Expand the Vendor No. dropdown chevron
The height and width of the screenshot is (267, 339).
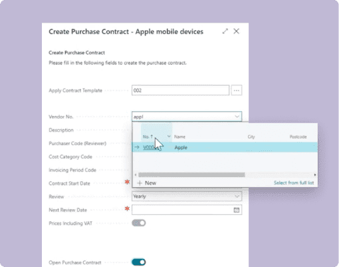coord(237,117)
